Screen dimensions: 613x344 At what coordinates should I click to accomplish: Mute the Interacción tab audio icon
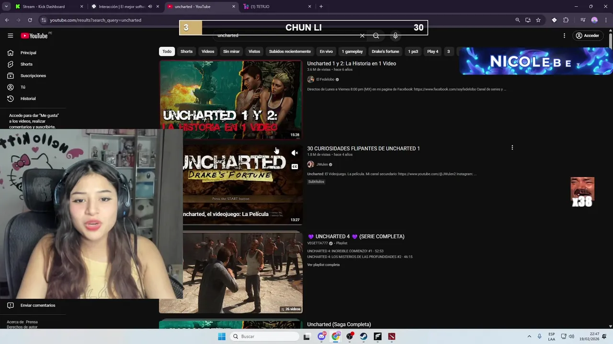coord(150,7)
